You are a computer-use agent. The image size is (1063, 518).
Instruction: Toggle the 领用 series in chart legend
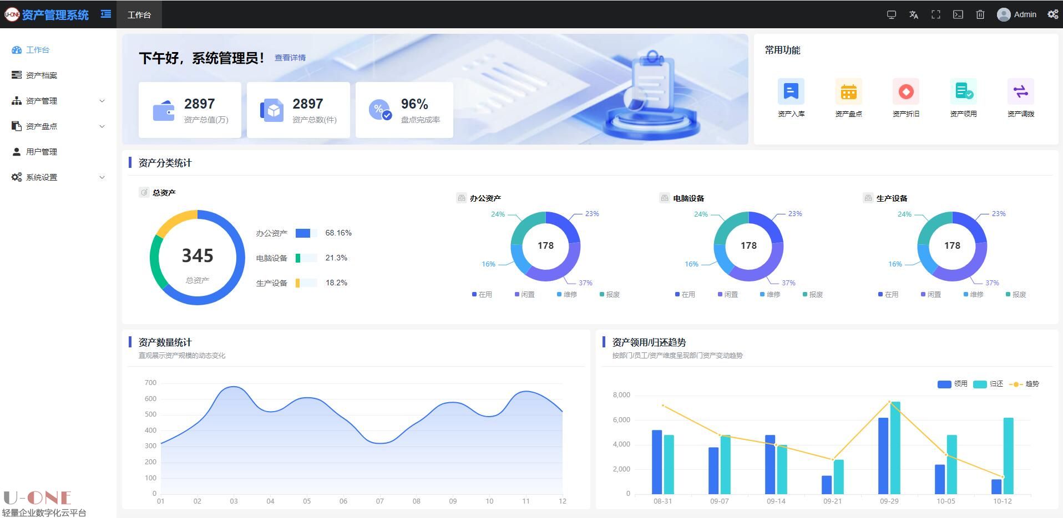pyautogui.click(x=952, y=384)
